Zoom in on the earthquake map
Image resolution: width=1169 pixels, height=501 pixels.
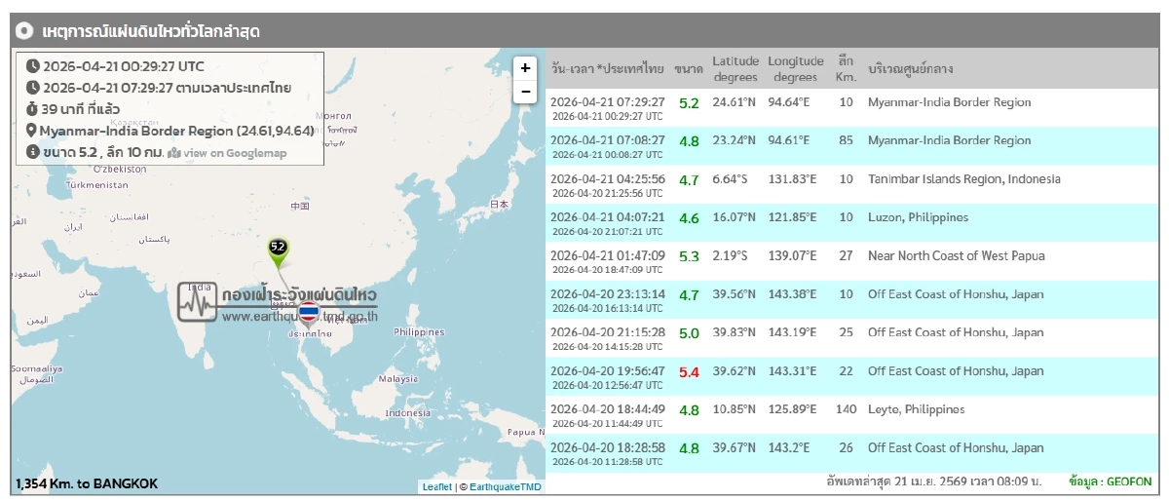(525, 68)
